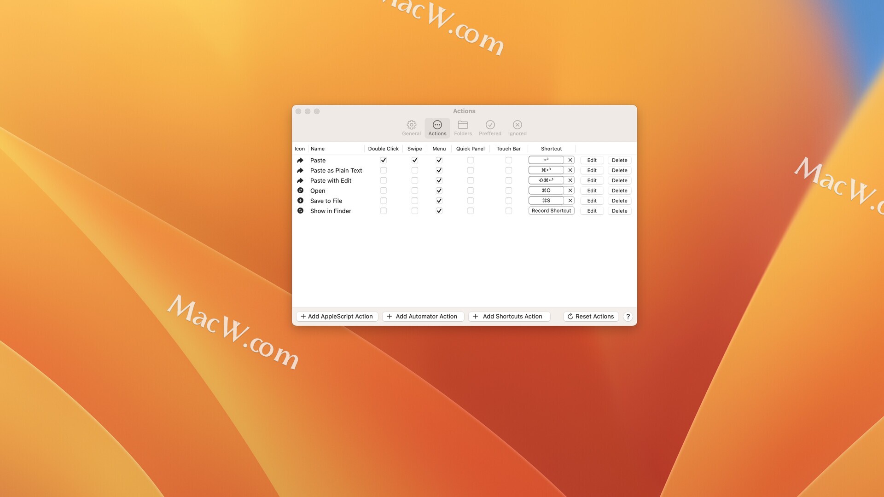Click the Double Click column header
This screenshot has width=884, height=497.
(383, 149)
